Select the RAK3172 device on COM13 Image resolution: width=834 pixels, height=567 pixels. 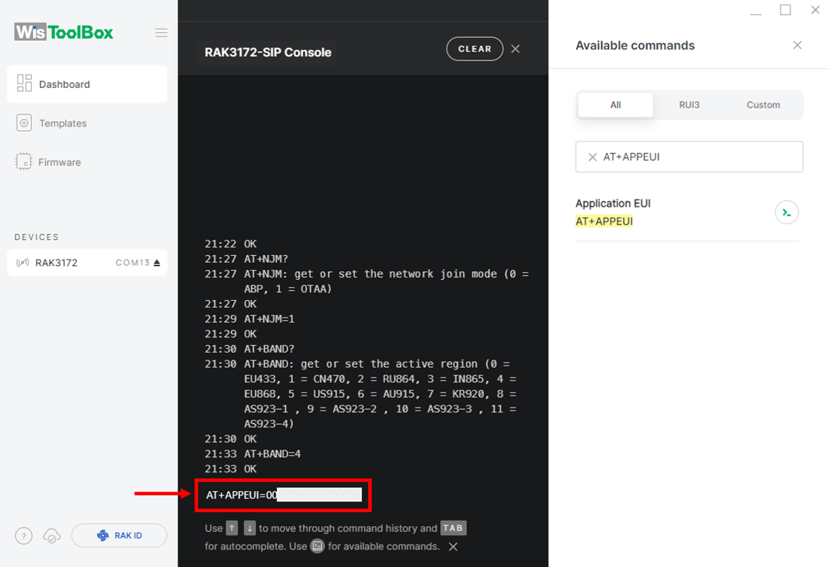pos(87,263)
